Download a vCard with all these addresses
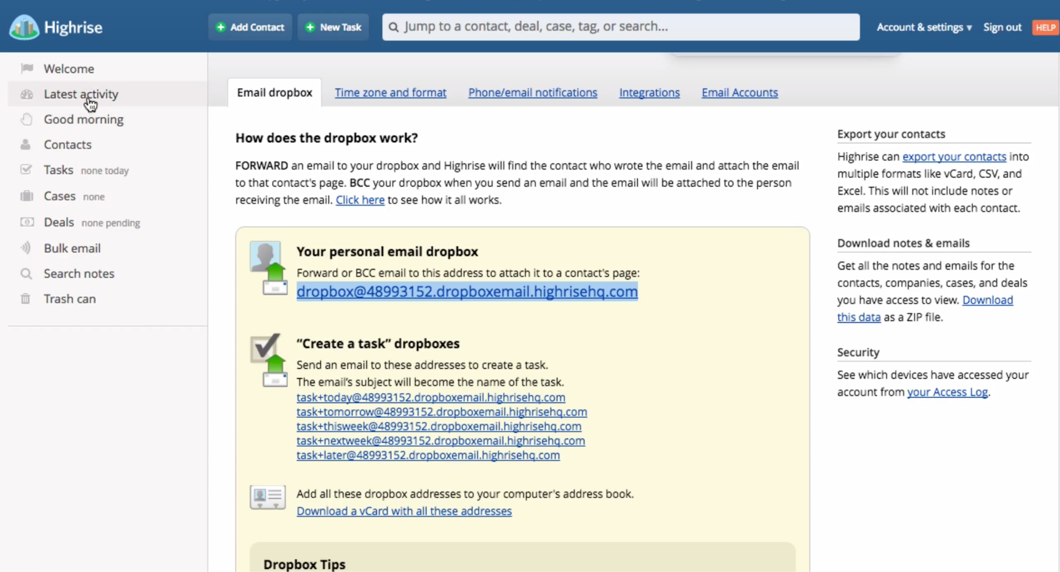This screenshot has width=1060, height=572. point(404,511)
